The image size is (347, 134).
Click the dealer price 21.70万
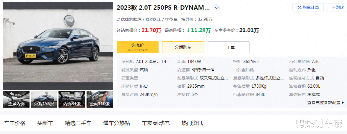point(151,30)
